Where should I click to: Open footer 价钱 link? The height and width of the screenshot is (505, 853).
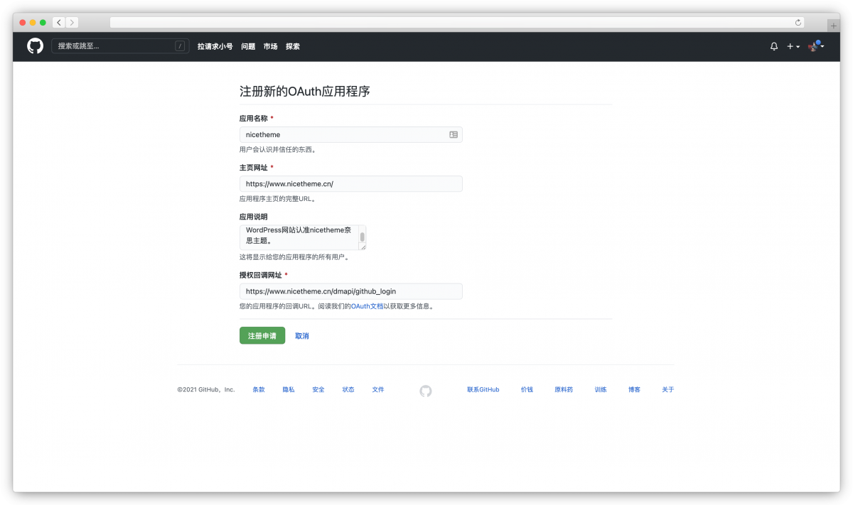pos(527,390)
